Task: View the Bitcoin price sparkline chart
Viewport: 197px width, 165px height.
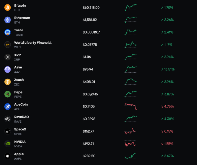Action: point(131,7)
